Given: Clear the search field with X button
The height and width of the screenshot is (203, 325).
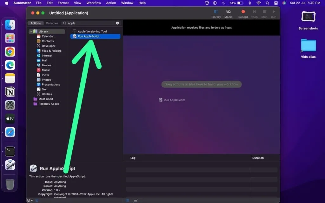Looking at the screenshot, I should point(117,23).
